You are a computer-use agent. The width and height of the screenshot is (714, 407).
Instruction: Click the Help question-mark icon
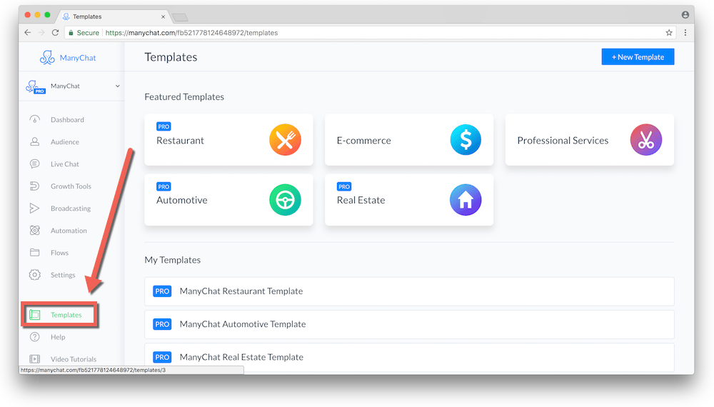tap(34, 337)
